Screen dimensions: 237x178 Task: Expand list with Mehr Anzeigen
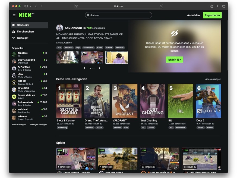pyautogui.click(x=19, y=124)
